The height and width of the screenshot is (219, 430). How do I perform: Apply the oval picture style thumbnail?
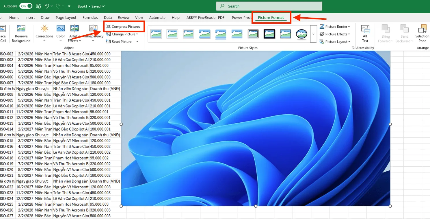pyautogui.click(x=301, y=34)
